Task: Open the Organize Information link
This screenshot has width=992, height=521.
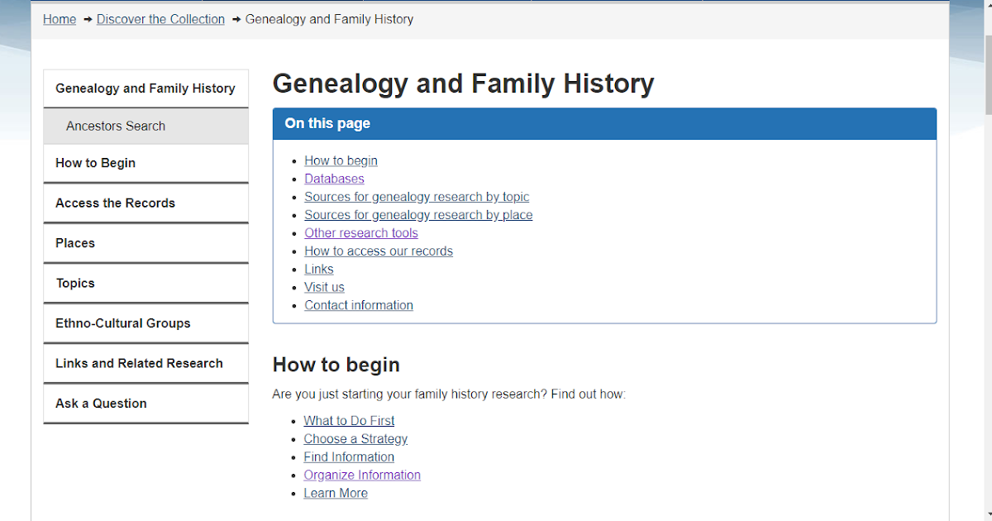Action: pos(362,475)
